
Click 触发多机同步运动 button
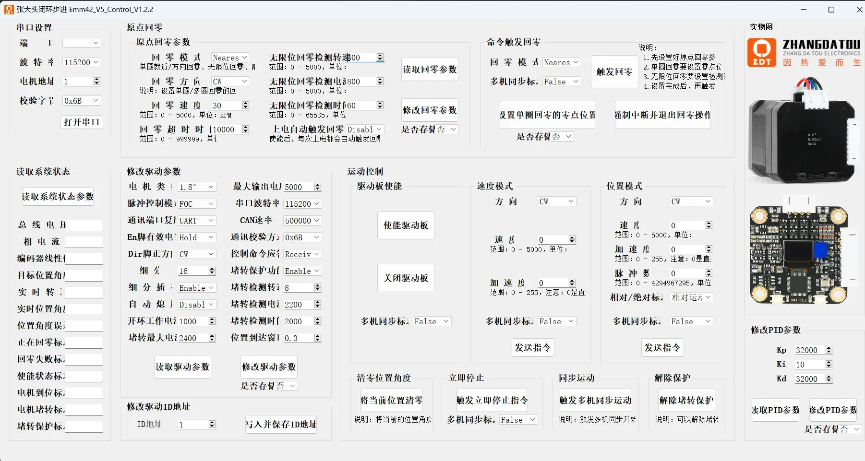pyautogui.click(x=595, y=400)
